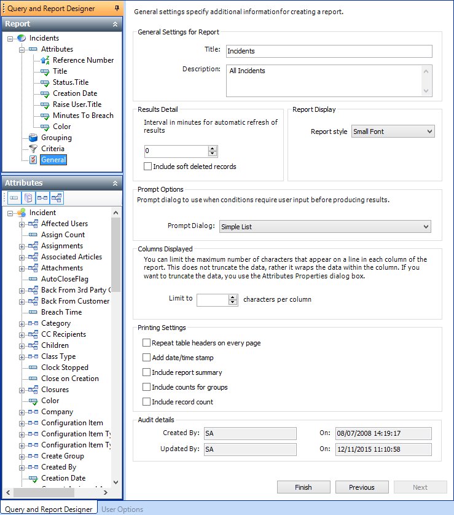Switch to the Query and Report Designer tab
Image resolution: width=454 pixels, height=515 pixels.
pyautogui.click(x=49, y=509)
